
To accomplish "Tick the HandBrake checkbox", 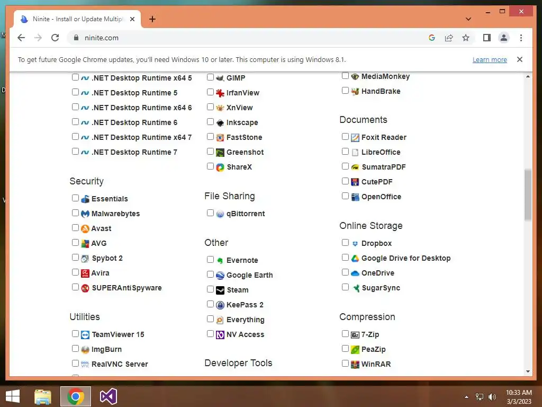I will click(x=345, y=90).
